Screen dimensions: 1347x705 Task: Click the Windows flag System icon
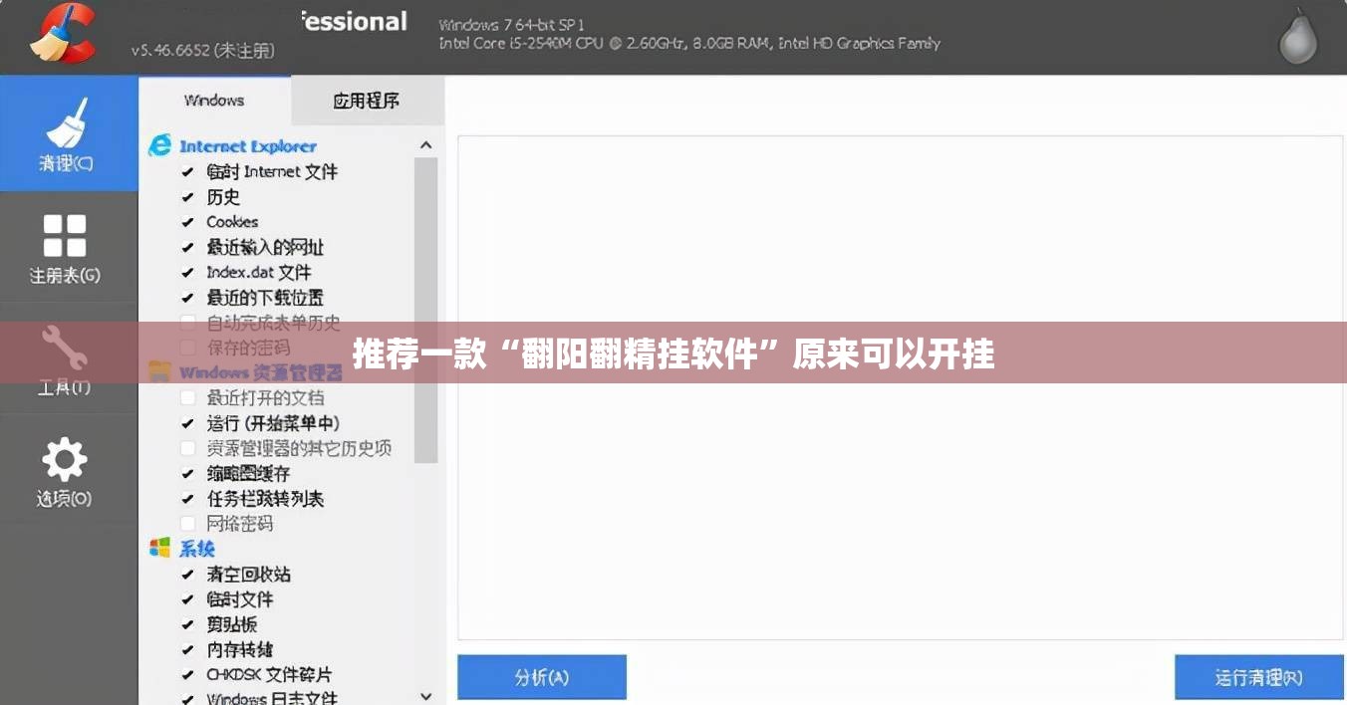click(159, 549)
